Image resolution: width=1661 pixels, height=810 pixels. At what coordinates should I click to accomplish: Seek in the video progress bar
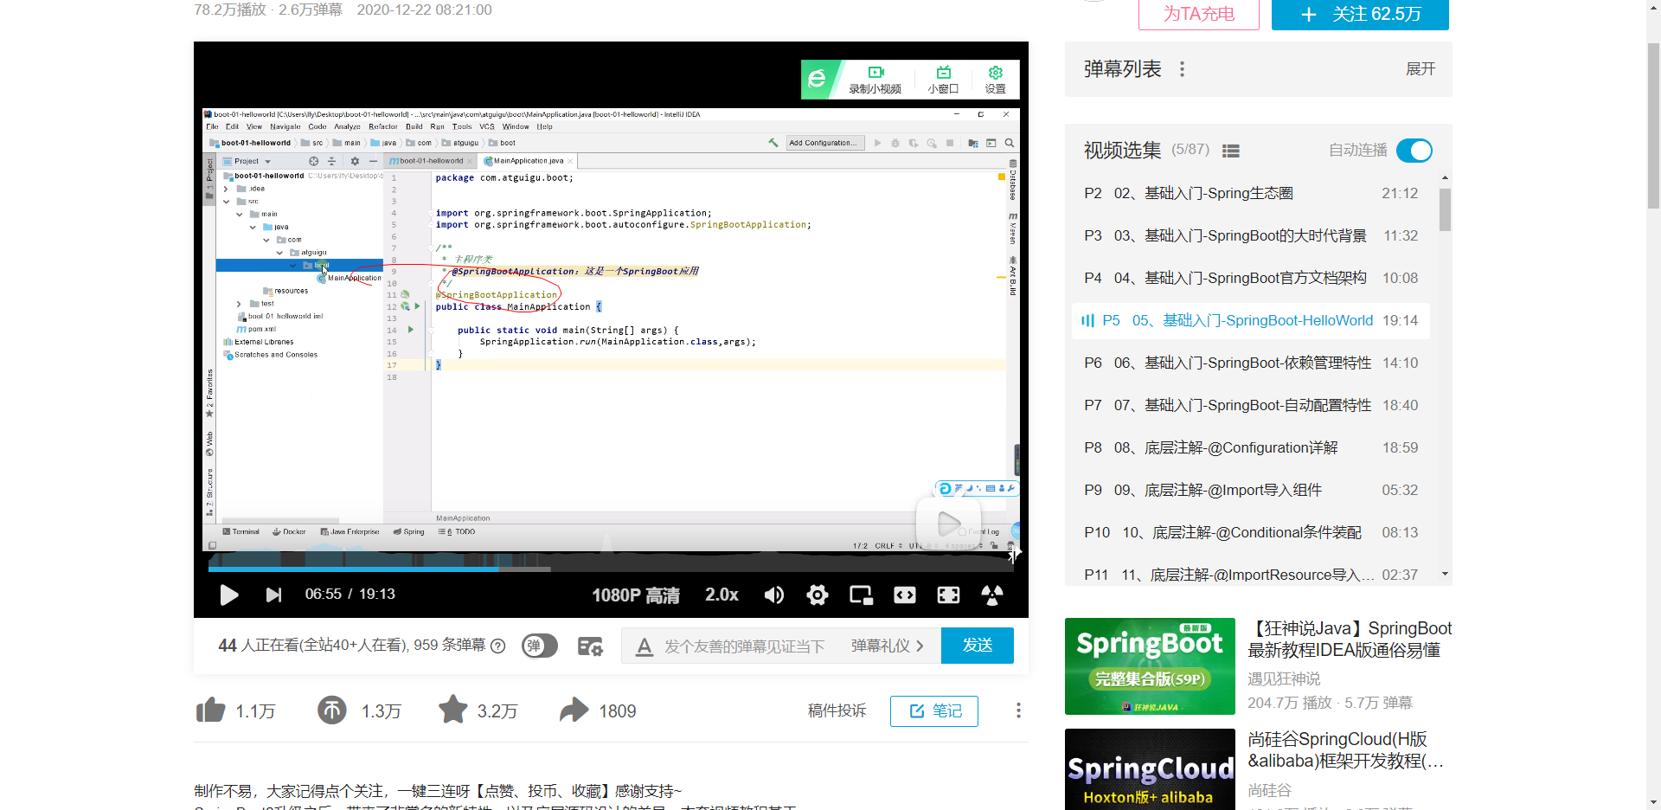click(611, 569)
